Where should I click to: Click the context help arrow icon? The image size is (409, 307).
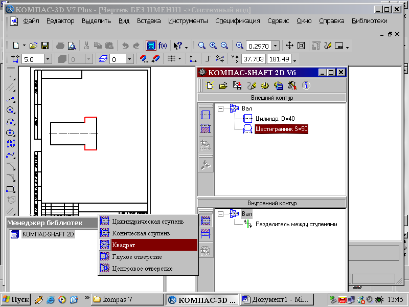click(x=177, y=46)
